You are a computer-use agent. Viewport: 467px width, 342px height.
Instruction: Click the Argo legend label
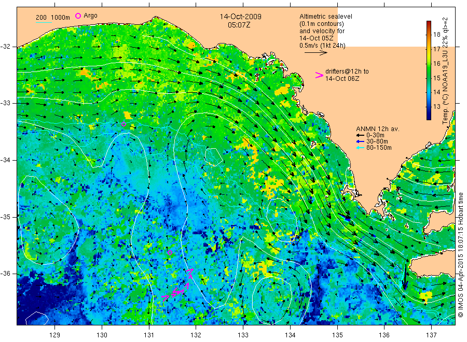coord(90,16)
